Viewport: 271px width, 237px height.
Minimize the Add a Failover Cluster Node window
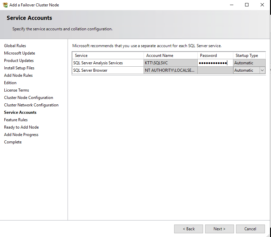[232, 5]
